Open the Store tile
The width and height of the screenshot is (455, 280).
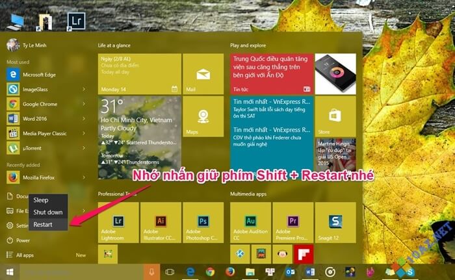(x=335, y=117)
